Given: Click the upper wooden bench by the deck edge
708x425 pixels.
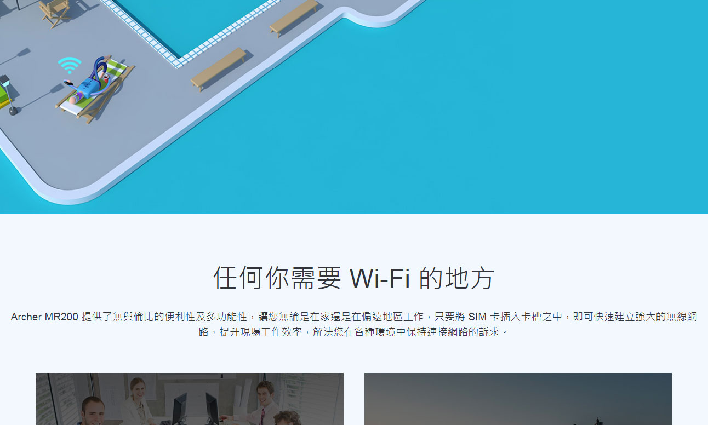Looking at the screenshot, I should click(294, 17).
